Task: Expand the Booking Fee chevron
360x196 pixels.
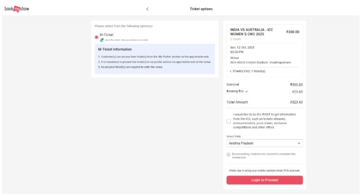Action: click(x=246, y=92)
